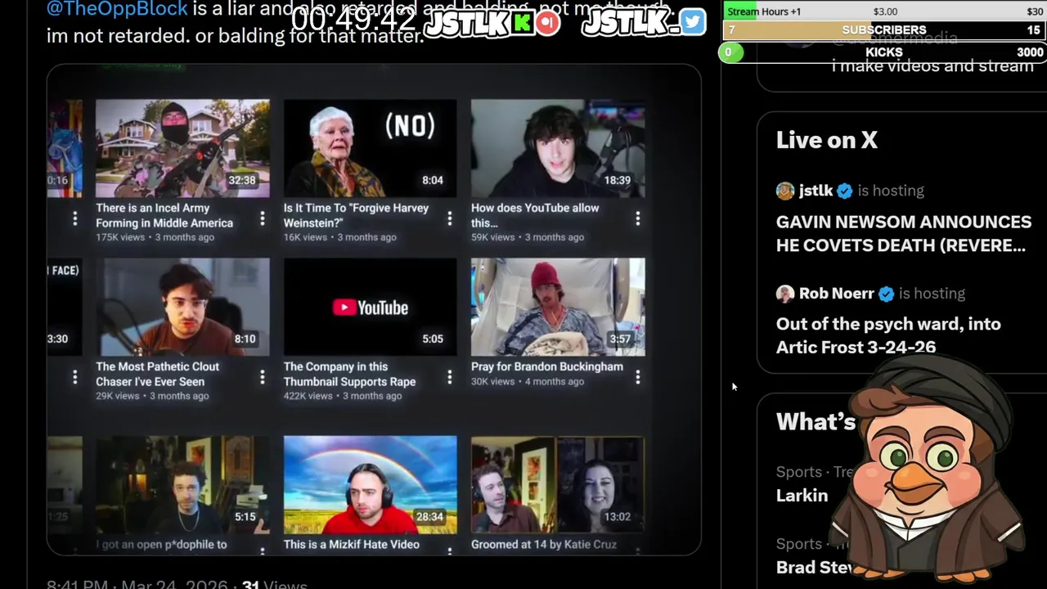The image size is (1047, 589).
Task: Click the Twitter bird icon in overlay
Action: pyautogui.click(x=692, y=22)
